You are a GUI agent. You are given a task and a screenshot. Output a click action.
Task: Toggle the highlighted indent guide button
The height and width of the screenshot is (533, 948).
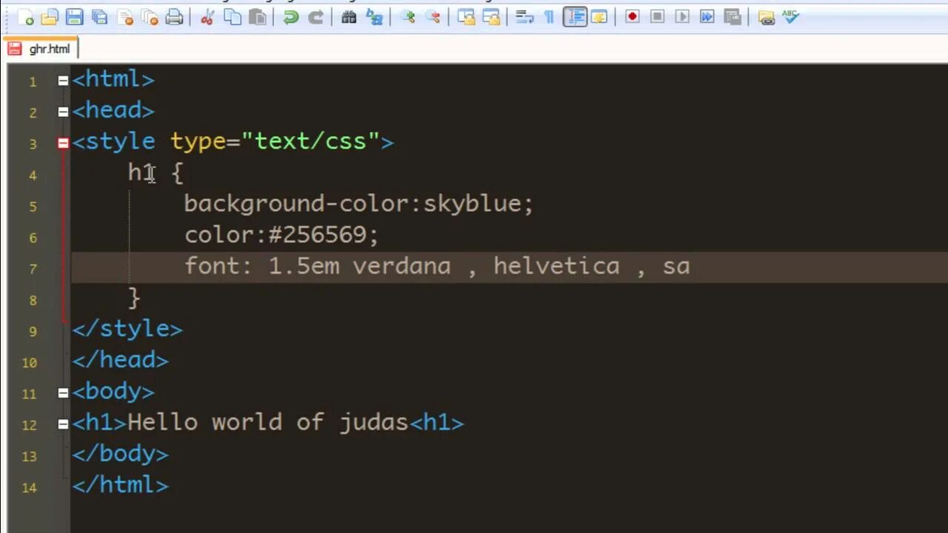coord(575,17)
